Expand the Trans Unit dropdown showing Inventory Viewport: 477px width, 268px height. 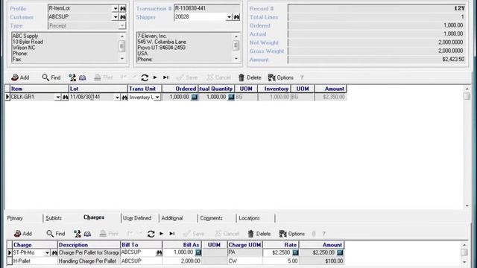click(x=157, y=98)
